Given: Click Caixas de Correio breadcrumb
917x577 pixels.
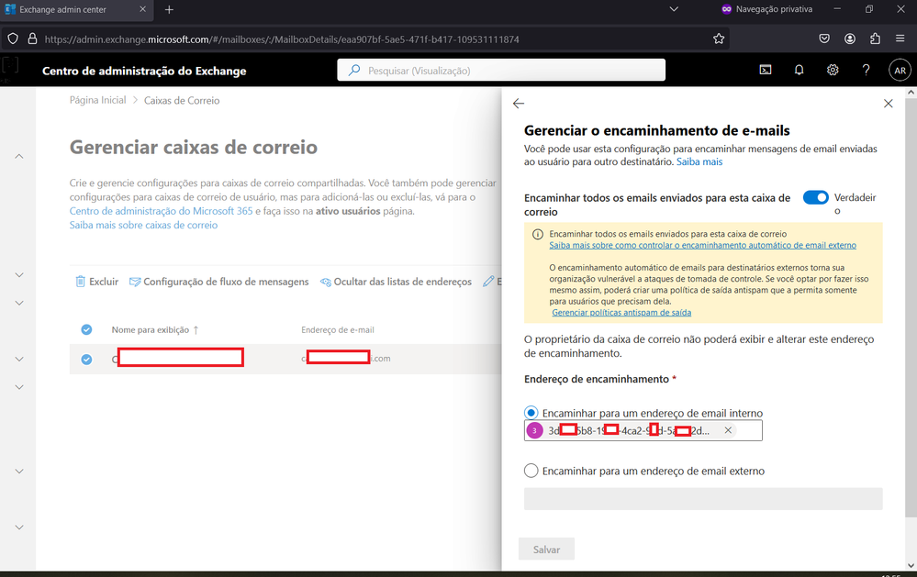Looking at the screenshot, I should pos(182,101).
